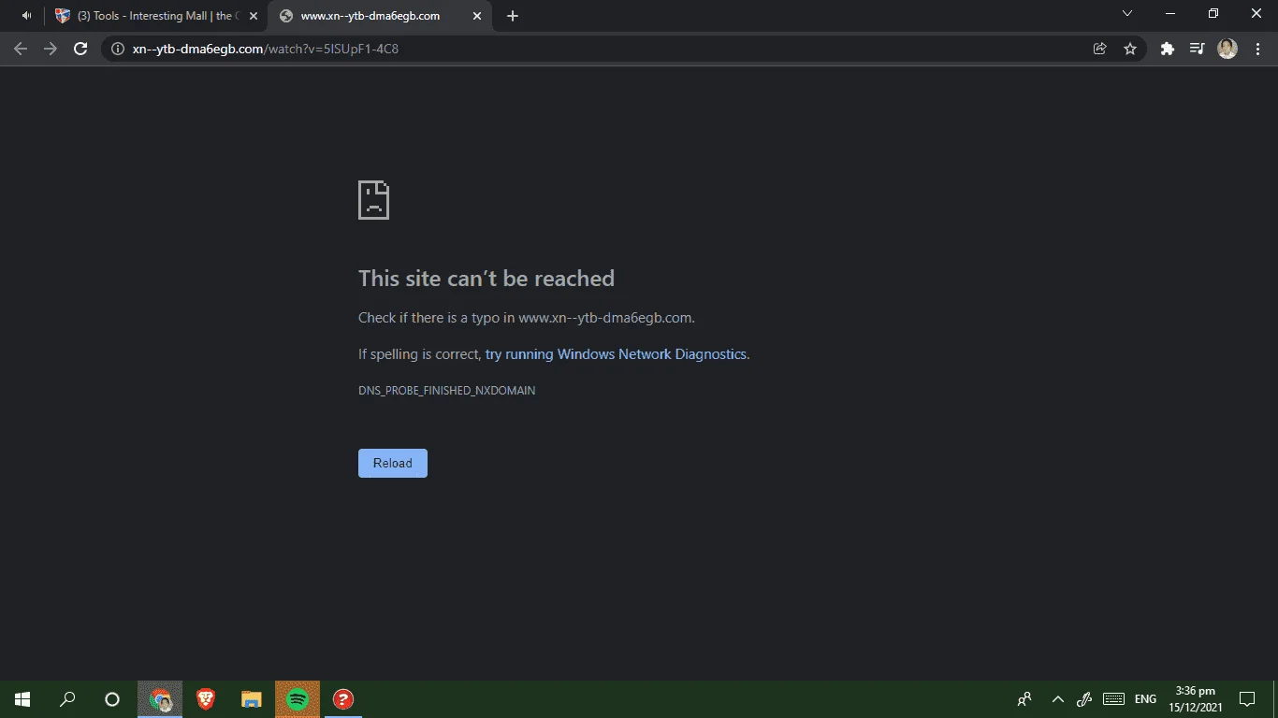Go forward with the forward arrow
Viewport: 1278px width, 718px height.
(51, 49)
